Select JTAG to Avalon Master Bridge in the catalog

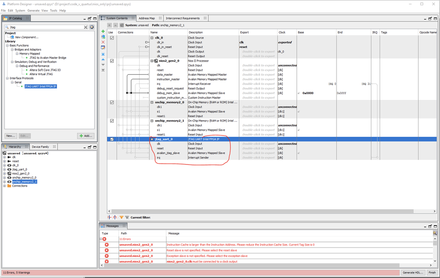[x=48, y=58]
